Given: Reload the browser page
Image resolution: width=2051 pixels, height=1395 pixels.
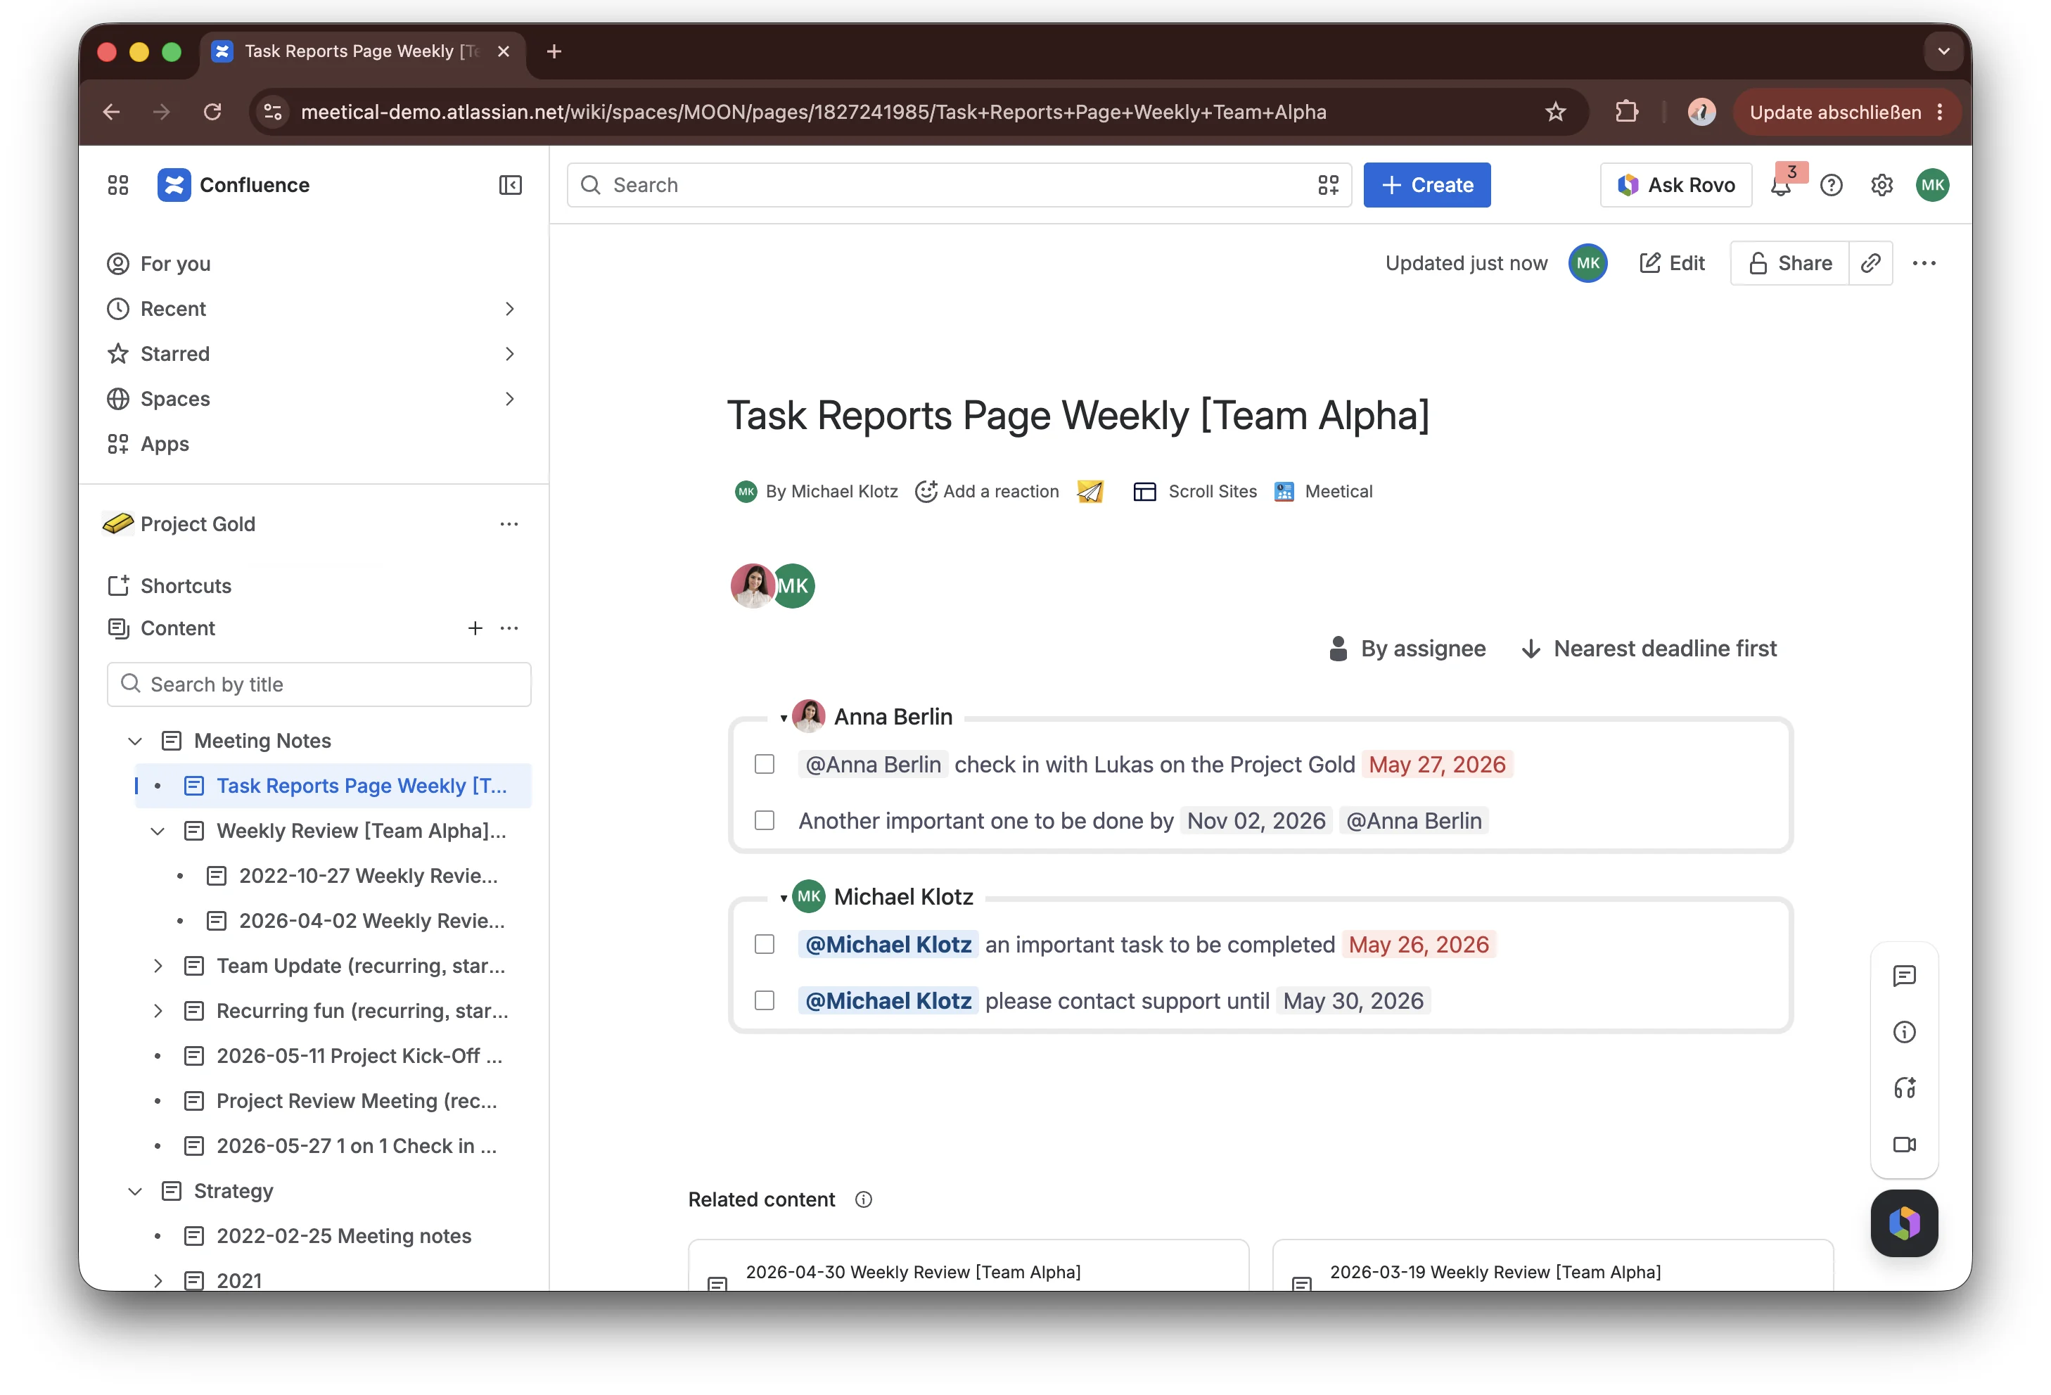Looking at the screenshot, I should [212, 112].
